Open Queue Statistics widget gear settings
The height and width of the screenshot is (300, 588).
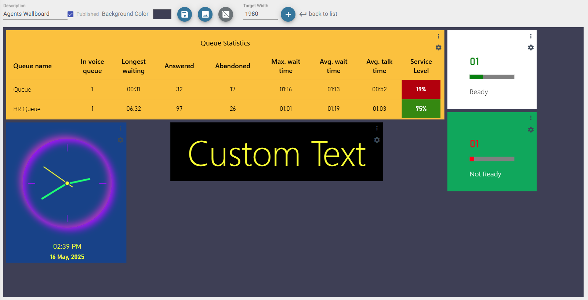pos(438,48)
